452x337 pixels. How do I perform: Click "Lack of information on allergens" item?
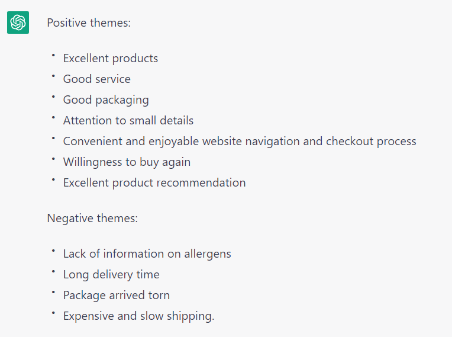(147, 254)
